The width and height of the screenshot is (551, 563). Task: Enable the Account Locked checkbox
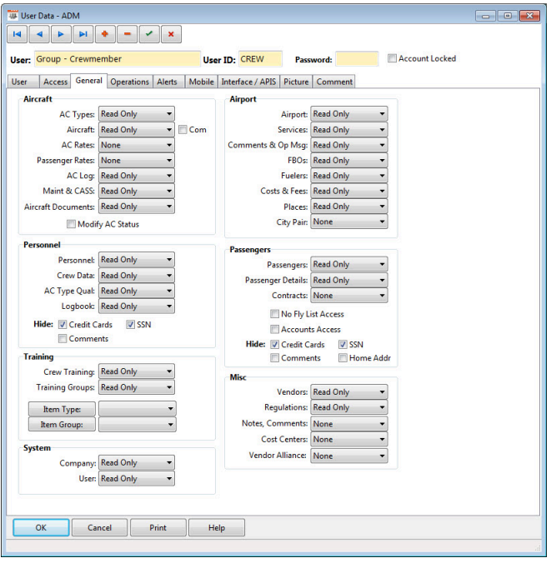click(393, 59)
